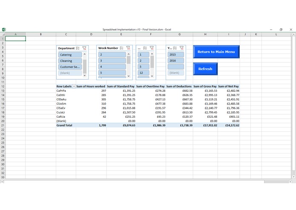
Task: Click the grand total net pay £14,172.62
Action: [x=232, y=125]
